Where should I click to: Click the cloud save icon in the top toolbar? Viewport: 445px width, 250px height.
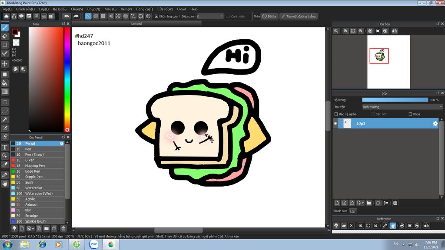click(6, 16)
